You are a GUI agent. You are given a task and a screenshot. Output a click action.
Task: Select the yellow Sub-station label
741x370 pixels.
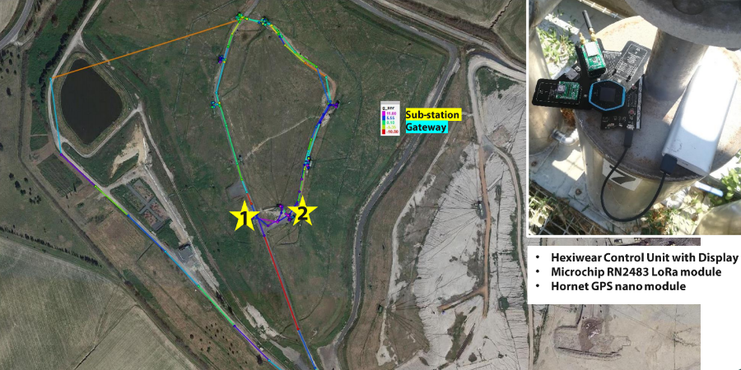[434, 114]
